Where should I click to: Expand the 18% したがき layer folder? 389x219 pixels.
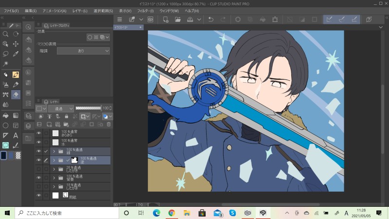click(54, 186)
